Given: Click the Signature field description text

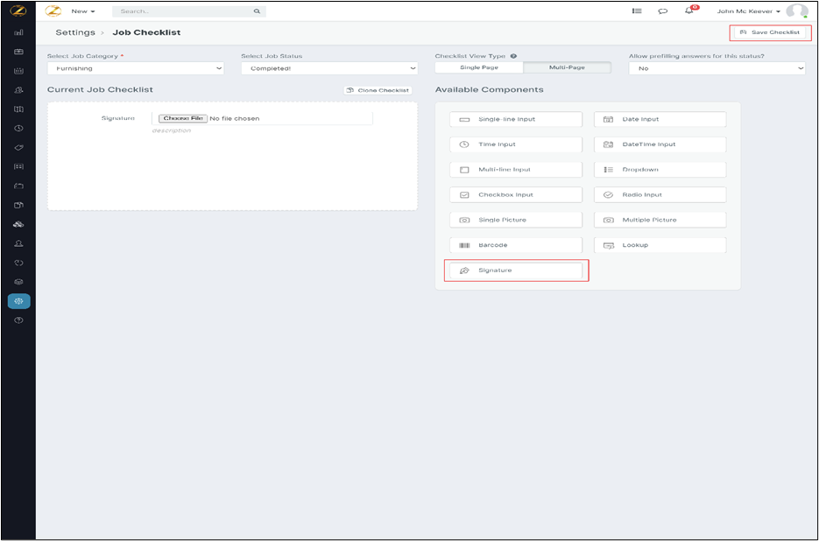Looking at the screenshot, I should (x=172, y=130).
